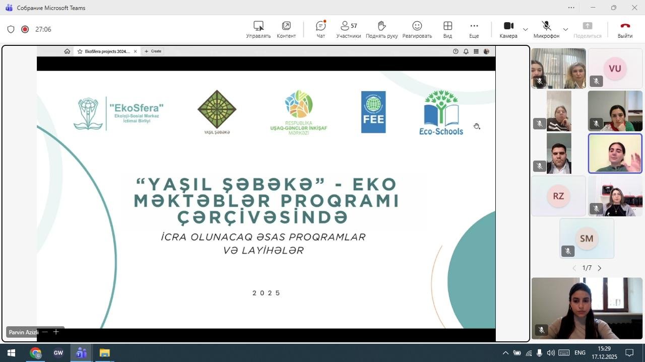This screenshot has width=645, height=362.
Task: Click Create in the shared window tab bar
Action: (153, 51)
